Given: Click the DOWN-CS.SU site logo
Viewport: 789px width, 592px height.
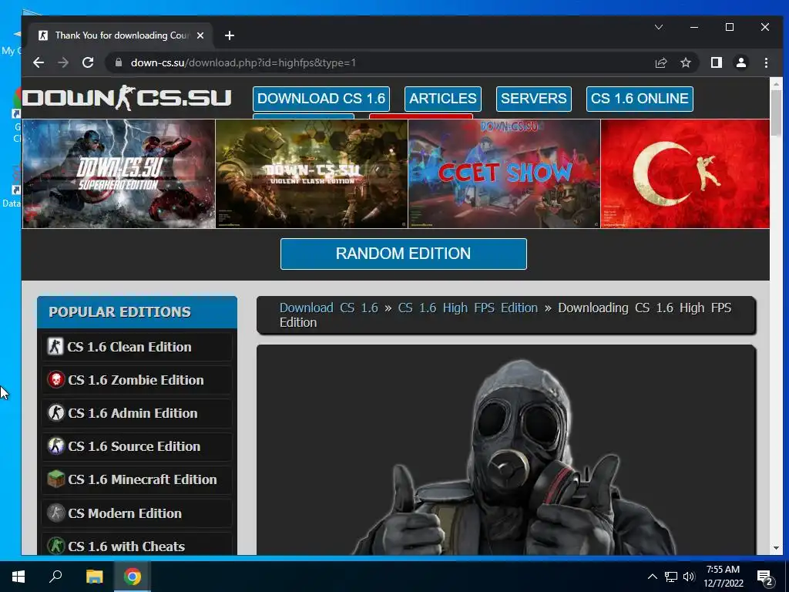Looking at the screenshot, I should (x=127, y=98).
